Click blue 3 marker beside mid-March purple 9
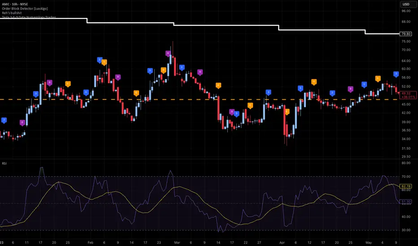 236,115
